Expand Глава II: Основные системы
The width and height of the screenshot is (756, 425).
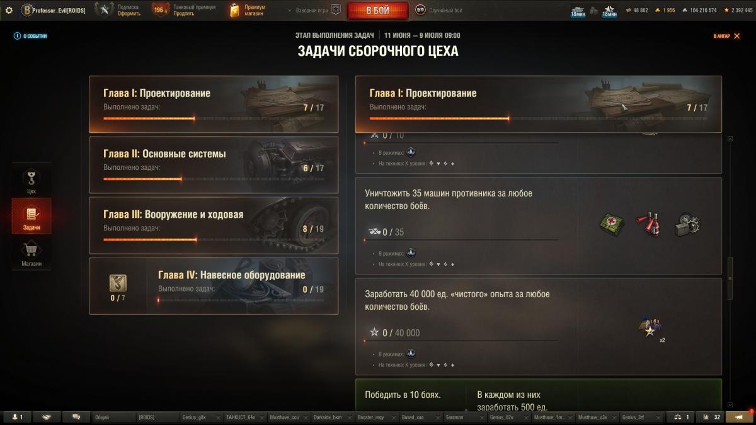pos(214,165)
